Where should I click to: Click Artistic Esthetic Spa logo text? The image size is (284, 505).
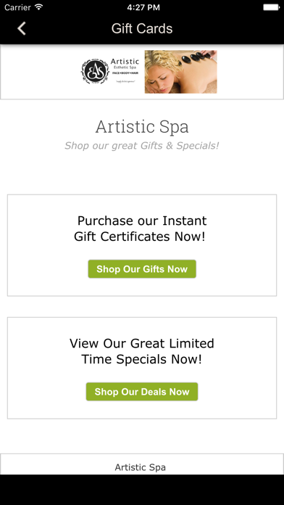pyautogui.click(x=125, y=64)
